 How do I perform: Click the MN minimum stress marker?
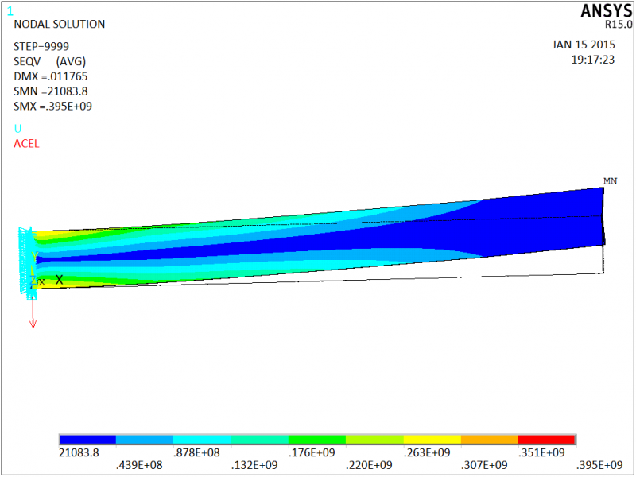610,181
